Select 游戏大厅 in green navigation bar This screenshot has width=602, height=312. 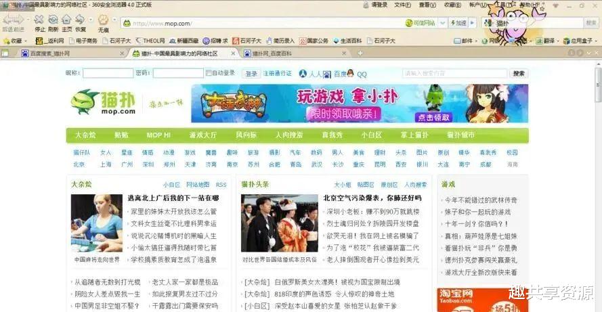202,135
